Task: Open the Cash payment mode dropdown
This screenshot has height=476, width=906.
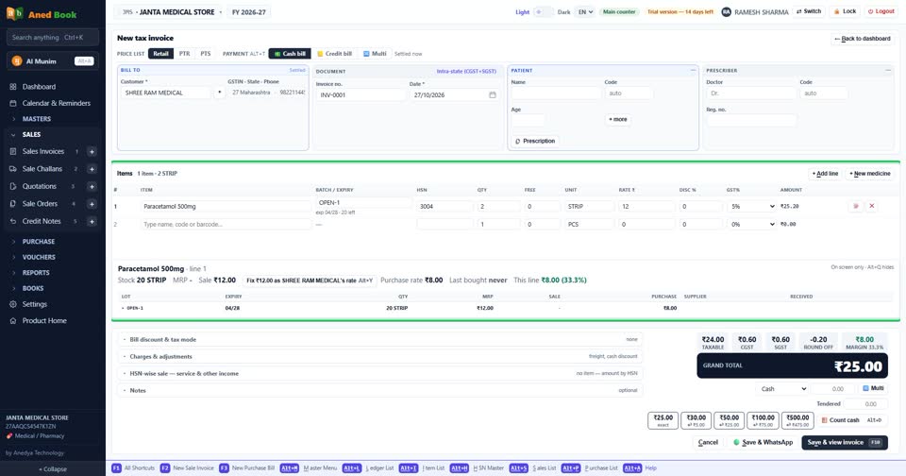Action: (x=781, y=389)
